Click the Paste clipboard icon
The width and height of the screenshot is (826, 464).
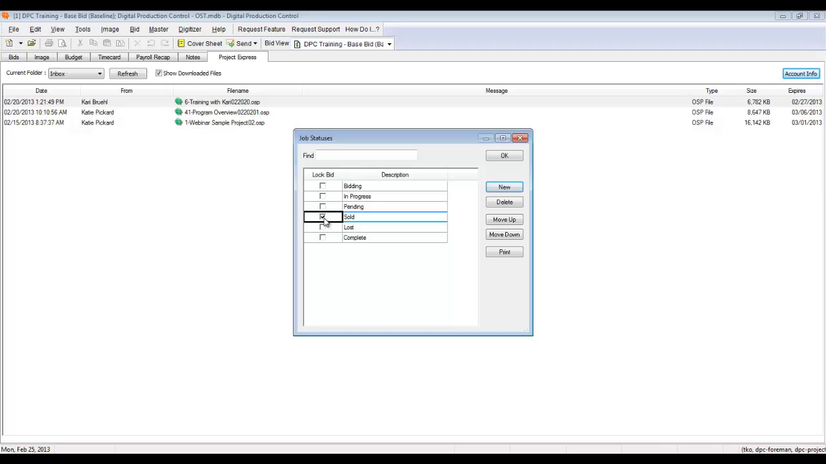point(107,43)
